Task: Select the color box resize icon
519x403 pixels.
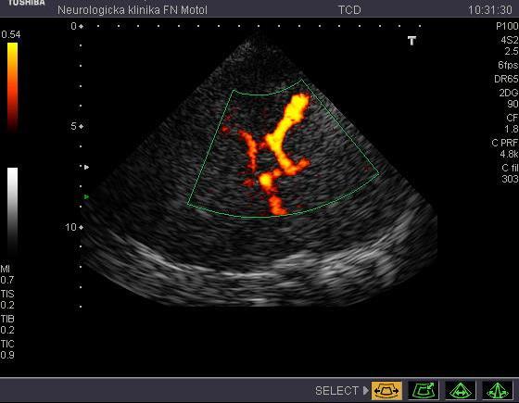Action: pos(424,390)
